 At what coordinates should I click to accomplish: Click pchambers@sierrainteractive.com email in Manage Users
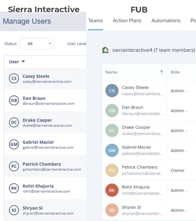pyautogui.click(x=52, y=169)
